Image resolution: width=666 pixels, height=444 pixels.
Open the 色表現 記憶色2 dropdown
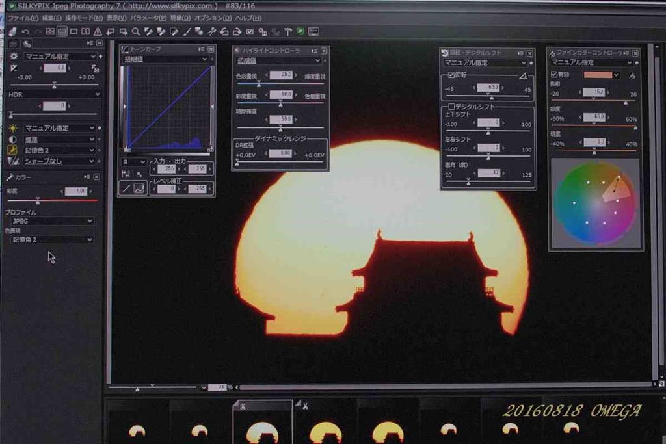point(52,240)
